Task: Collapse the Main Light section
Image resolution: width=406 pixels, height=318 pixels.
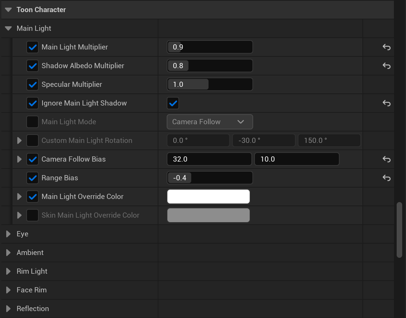Action: [8, 28]
